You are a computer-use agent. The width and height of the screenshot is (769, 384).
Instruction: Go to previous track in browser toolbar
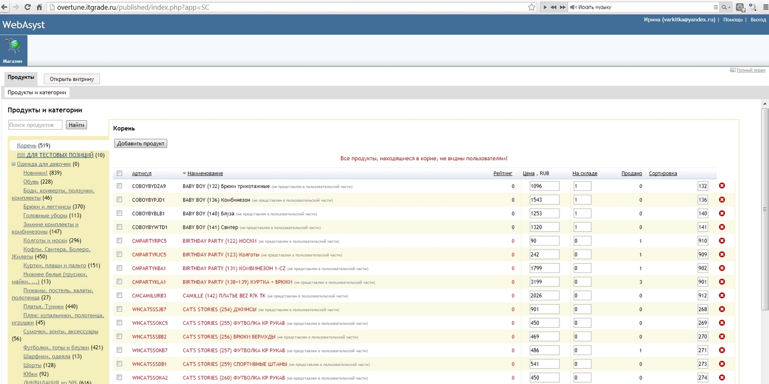click(x=554, y=7)
